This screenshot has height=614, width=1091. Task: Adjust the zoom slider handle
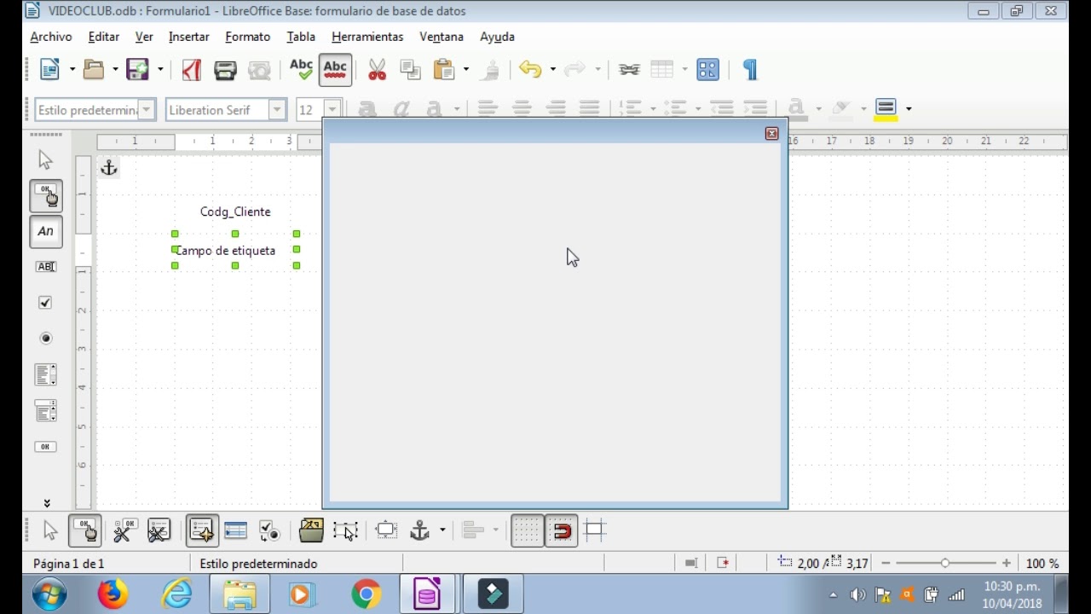pos(944,563)
